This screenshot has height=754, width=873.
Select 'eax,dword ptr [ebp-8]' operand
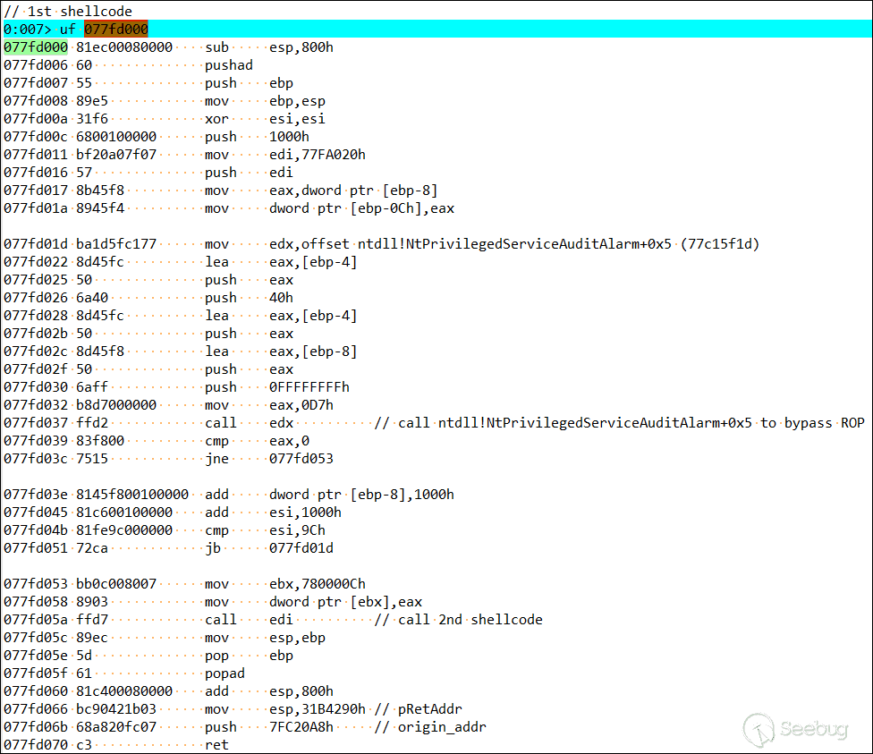(353, 191)
